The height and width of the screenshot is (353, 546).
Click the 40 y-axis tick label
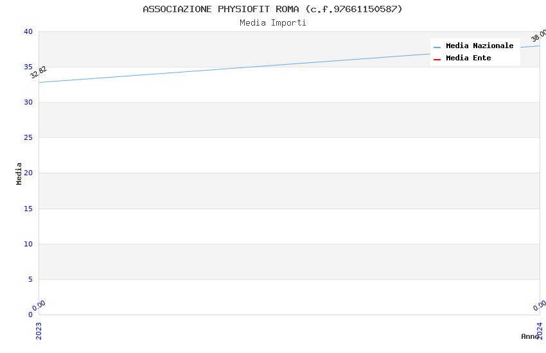[28, 31]
